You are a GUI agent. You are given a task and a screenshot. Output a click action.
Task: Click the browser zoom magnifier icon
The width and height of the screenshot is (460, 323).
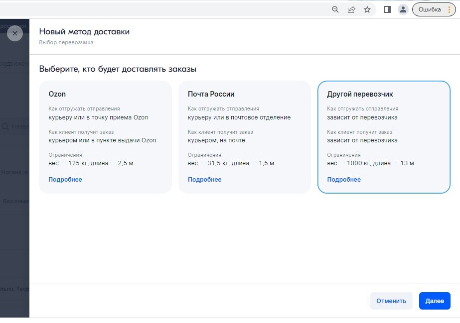[335, 9]
